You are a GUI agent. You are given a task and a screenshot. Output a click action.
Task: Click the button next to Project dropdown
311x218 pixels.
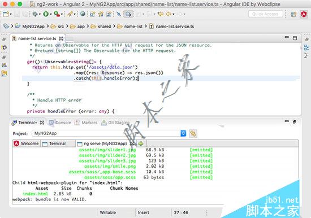pyautogui.click(x=193, y=133)
